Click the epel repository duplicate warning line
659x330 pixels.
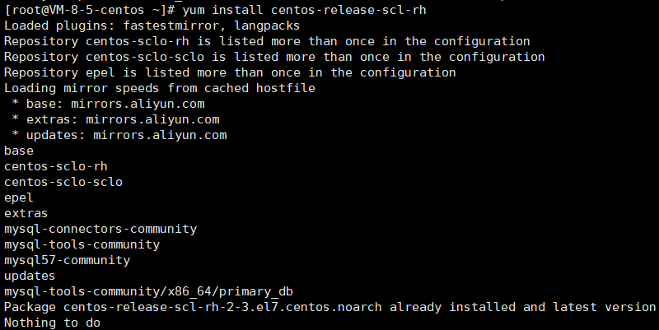(x=230, y=72)
